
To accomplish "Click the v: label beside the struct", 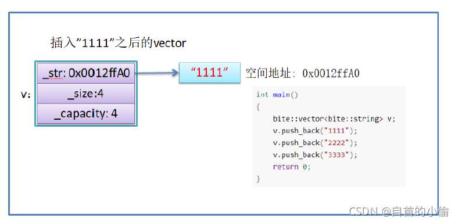I will pos(26,95).
